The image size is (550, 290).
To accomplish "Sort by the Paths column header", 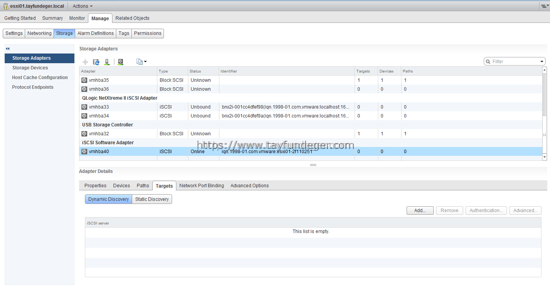I will coord(472,71).
